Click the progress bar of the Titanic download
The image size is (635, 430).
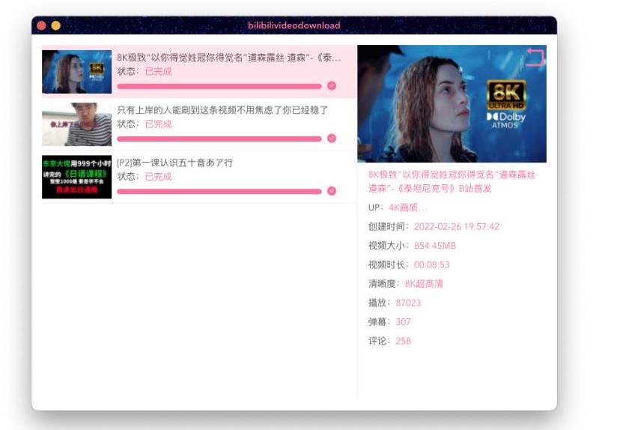(x=219, y=86)
